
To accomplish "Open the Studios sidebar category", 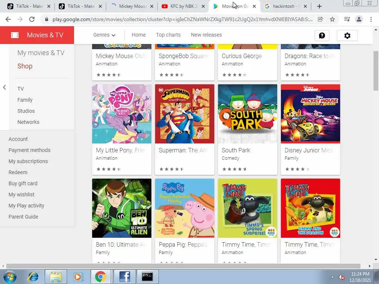I will tap(26, 111).
